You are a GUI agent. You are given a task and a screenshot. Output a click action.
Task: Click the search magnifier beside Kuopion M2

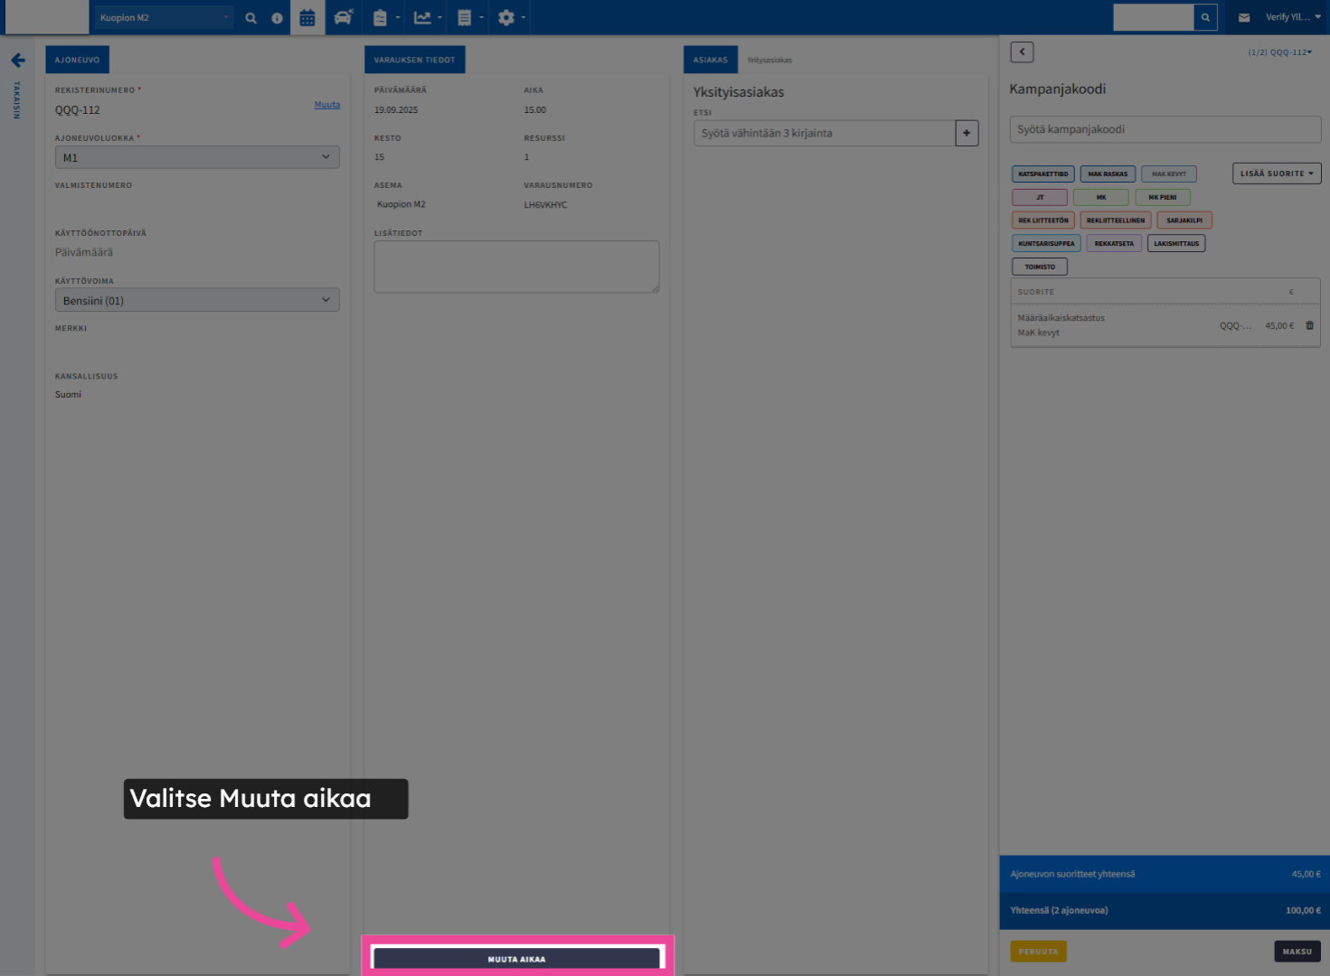click(x=251, y=18)
